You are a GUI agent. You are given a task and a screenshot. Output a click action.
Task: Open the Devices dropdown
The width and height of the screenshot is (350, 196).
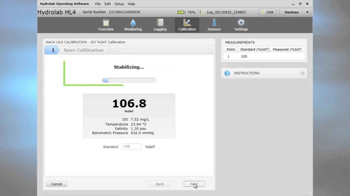tap(295, 12)
